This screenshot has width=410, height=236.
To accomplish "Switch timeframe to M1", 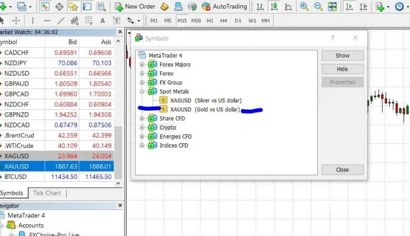I will 154,20.
